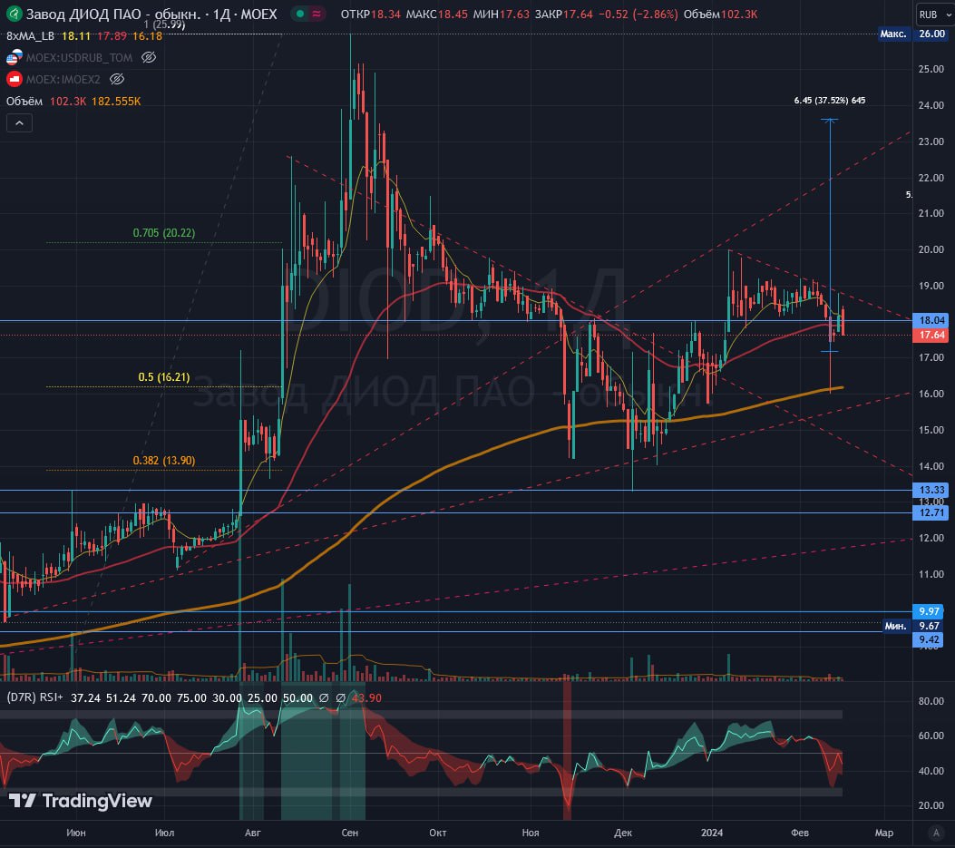Click the blue measurement arrow top marker
This screenshot has height=848, width=955.
point(830,120)
